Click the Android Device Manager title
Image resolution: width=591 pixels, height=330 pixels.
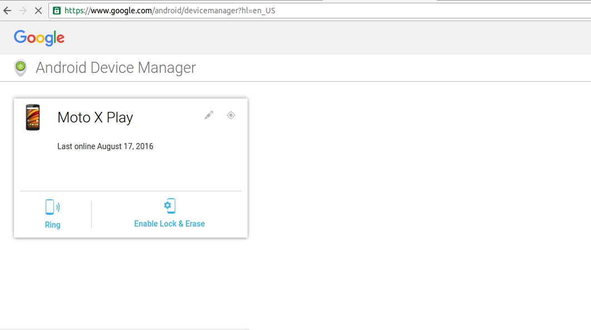(116, 68)
